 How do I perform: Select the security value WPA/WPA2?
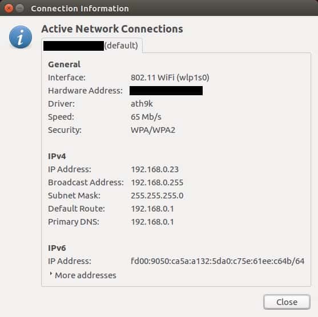tap(153, 130)
